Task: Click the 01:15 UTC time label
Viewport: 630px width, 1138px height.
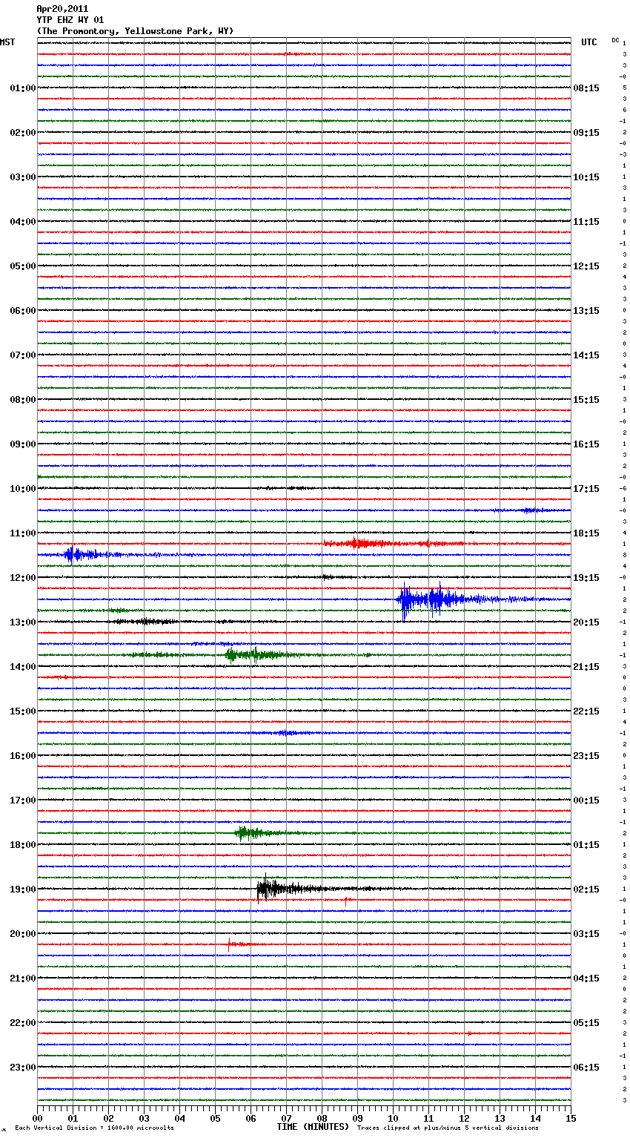Action: [x=586, y=845]
